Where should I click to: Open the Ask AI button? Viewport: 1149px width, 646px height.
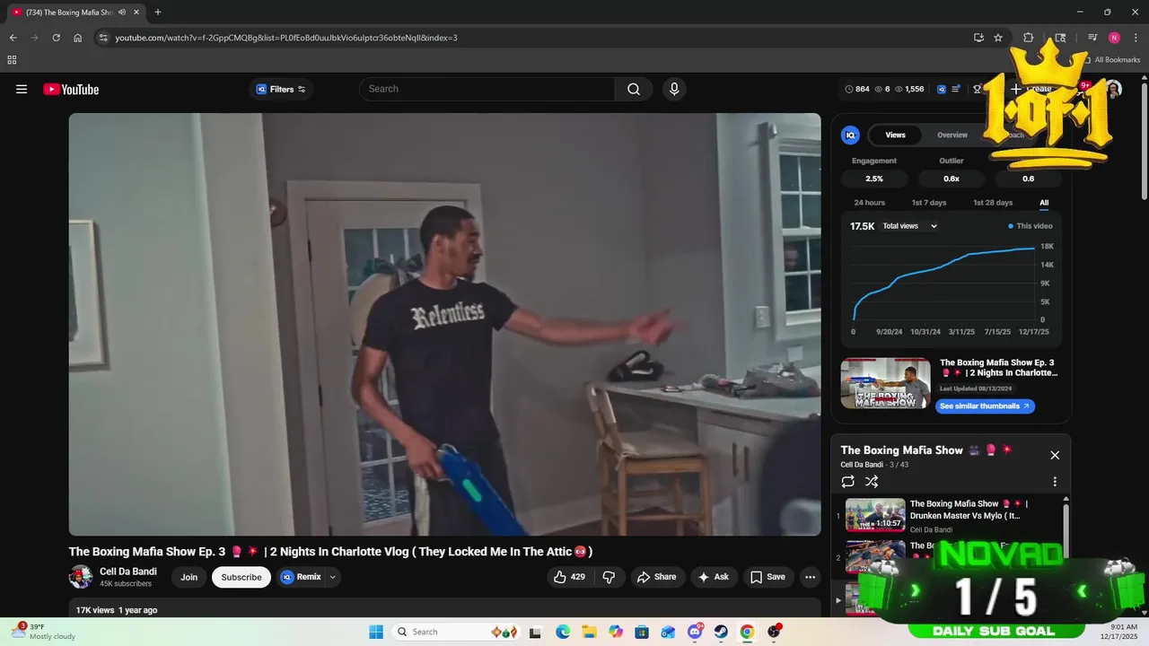[x=714, y=577]
